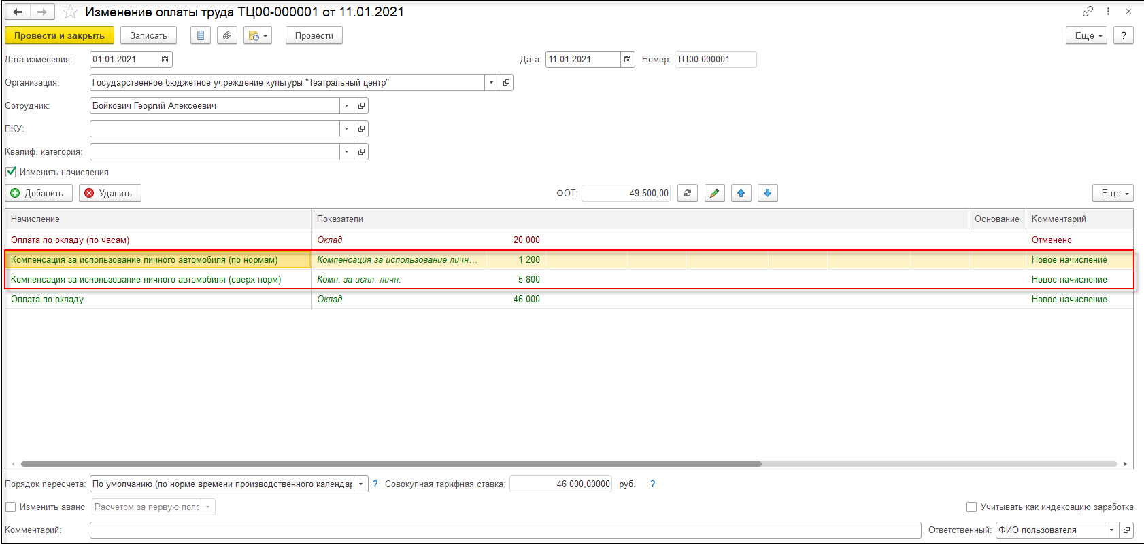Click Основание column header
This screenshot has height=544, width=1144.
[997, 219]
